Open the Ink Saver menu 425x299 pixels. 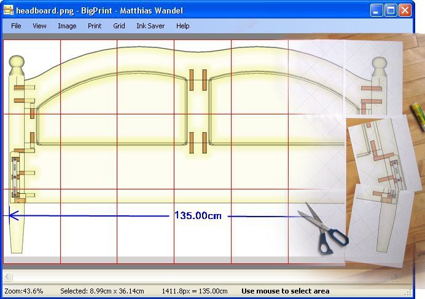tap(150, 26)
